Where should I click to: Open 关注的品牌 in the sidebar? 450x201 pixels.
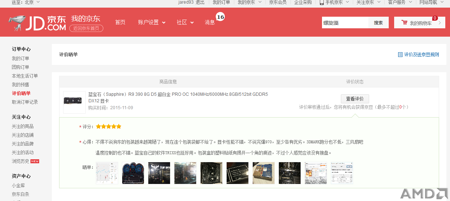(23, 144)
